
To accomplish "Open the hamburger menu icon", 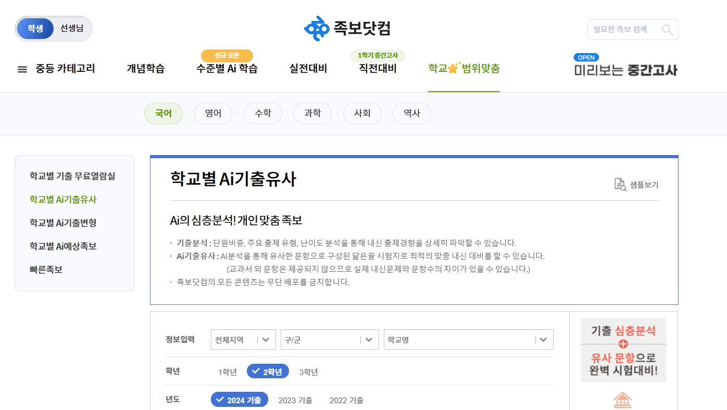I will tap(22, 69).
